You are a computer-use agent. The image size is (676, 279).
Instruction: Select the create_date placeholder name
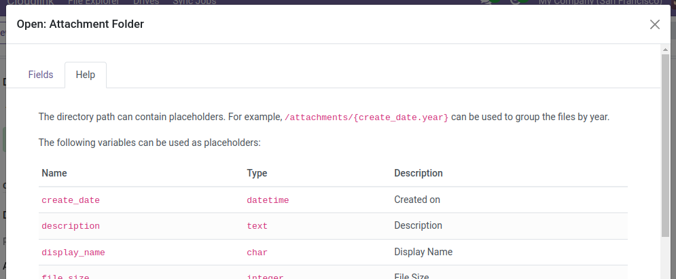pyautogui.click(x=71, y=200)
